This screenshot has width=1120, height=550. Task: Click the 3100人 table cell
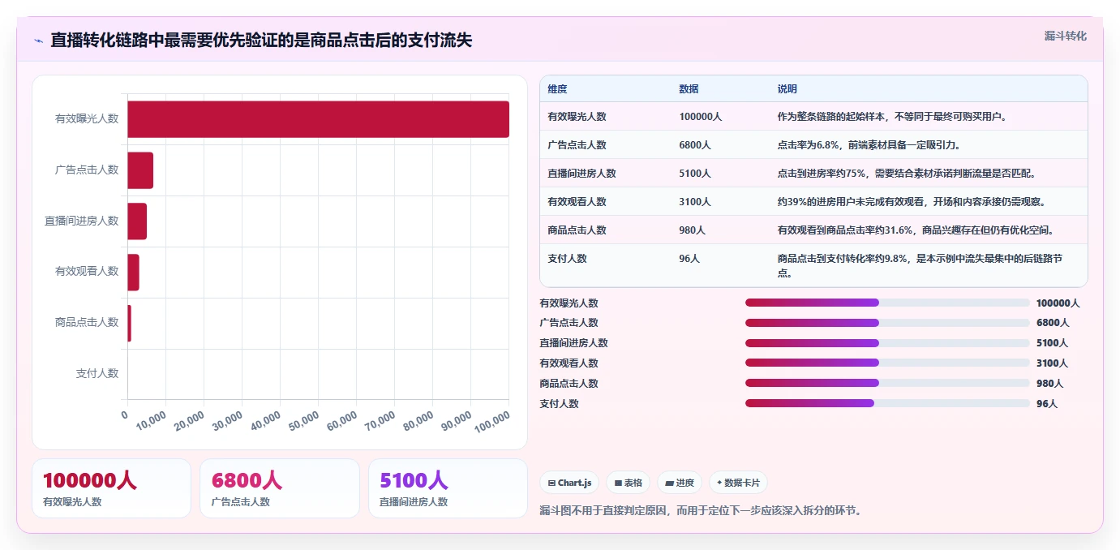[x=695, y=202]
